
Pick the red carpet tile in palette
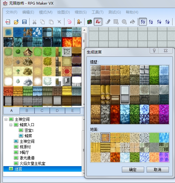(67, 71)
